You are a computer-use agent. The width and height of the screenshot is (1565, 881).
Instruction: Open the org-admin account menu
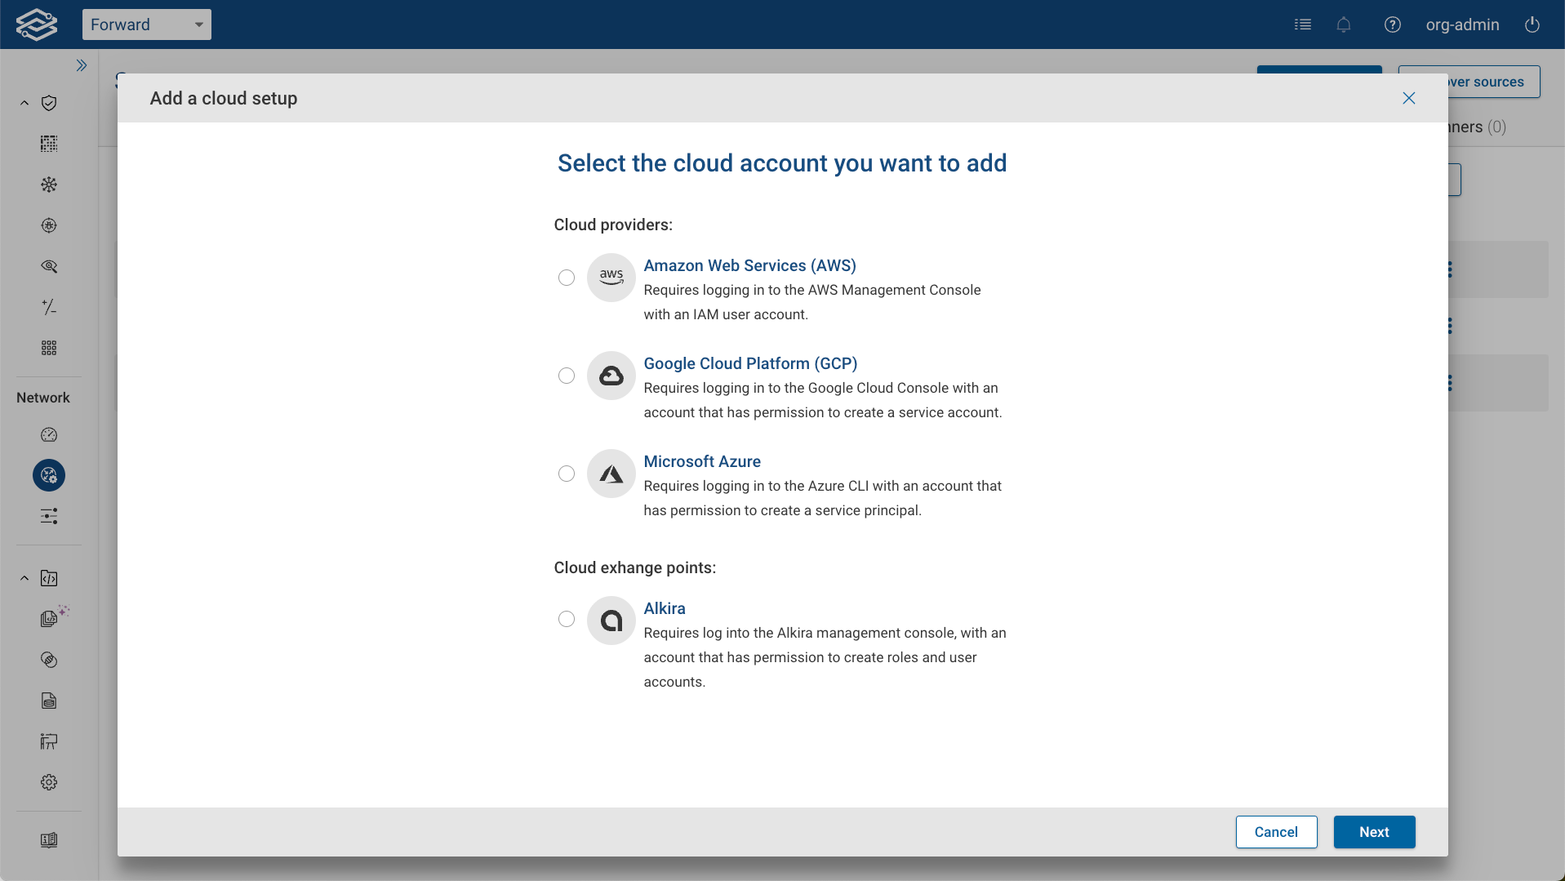click(1462, 24)
